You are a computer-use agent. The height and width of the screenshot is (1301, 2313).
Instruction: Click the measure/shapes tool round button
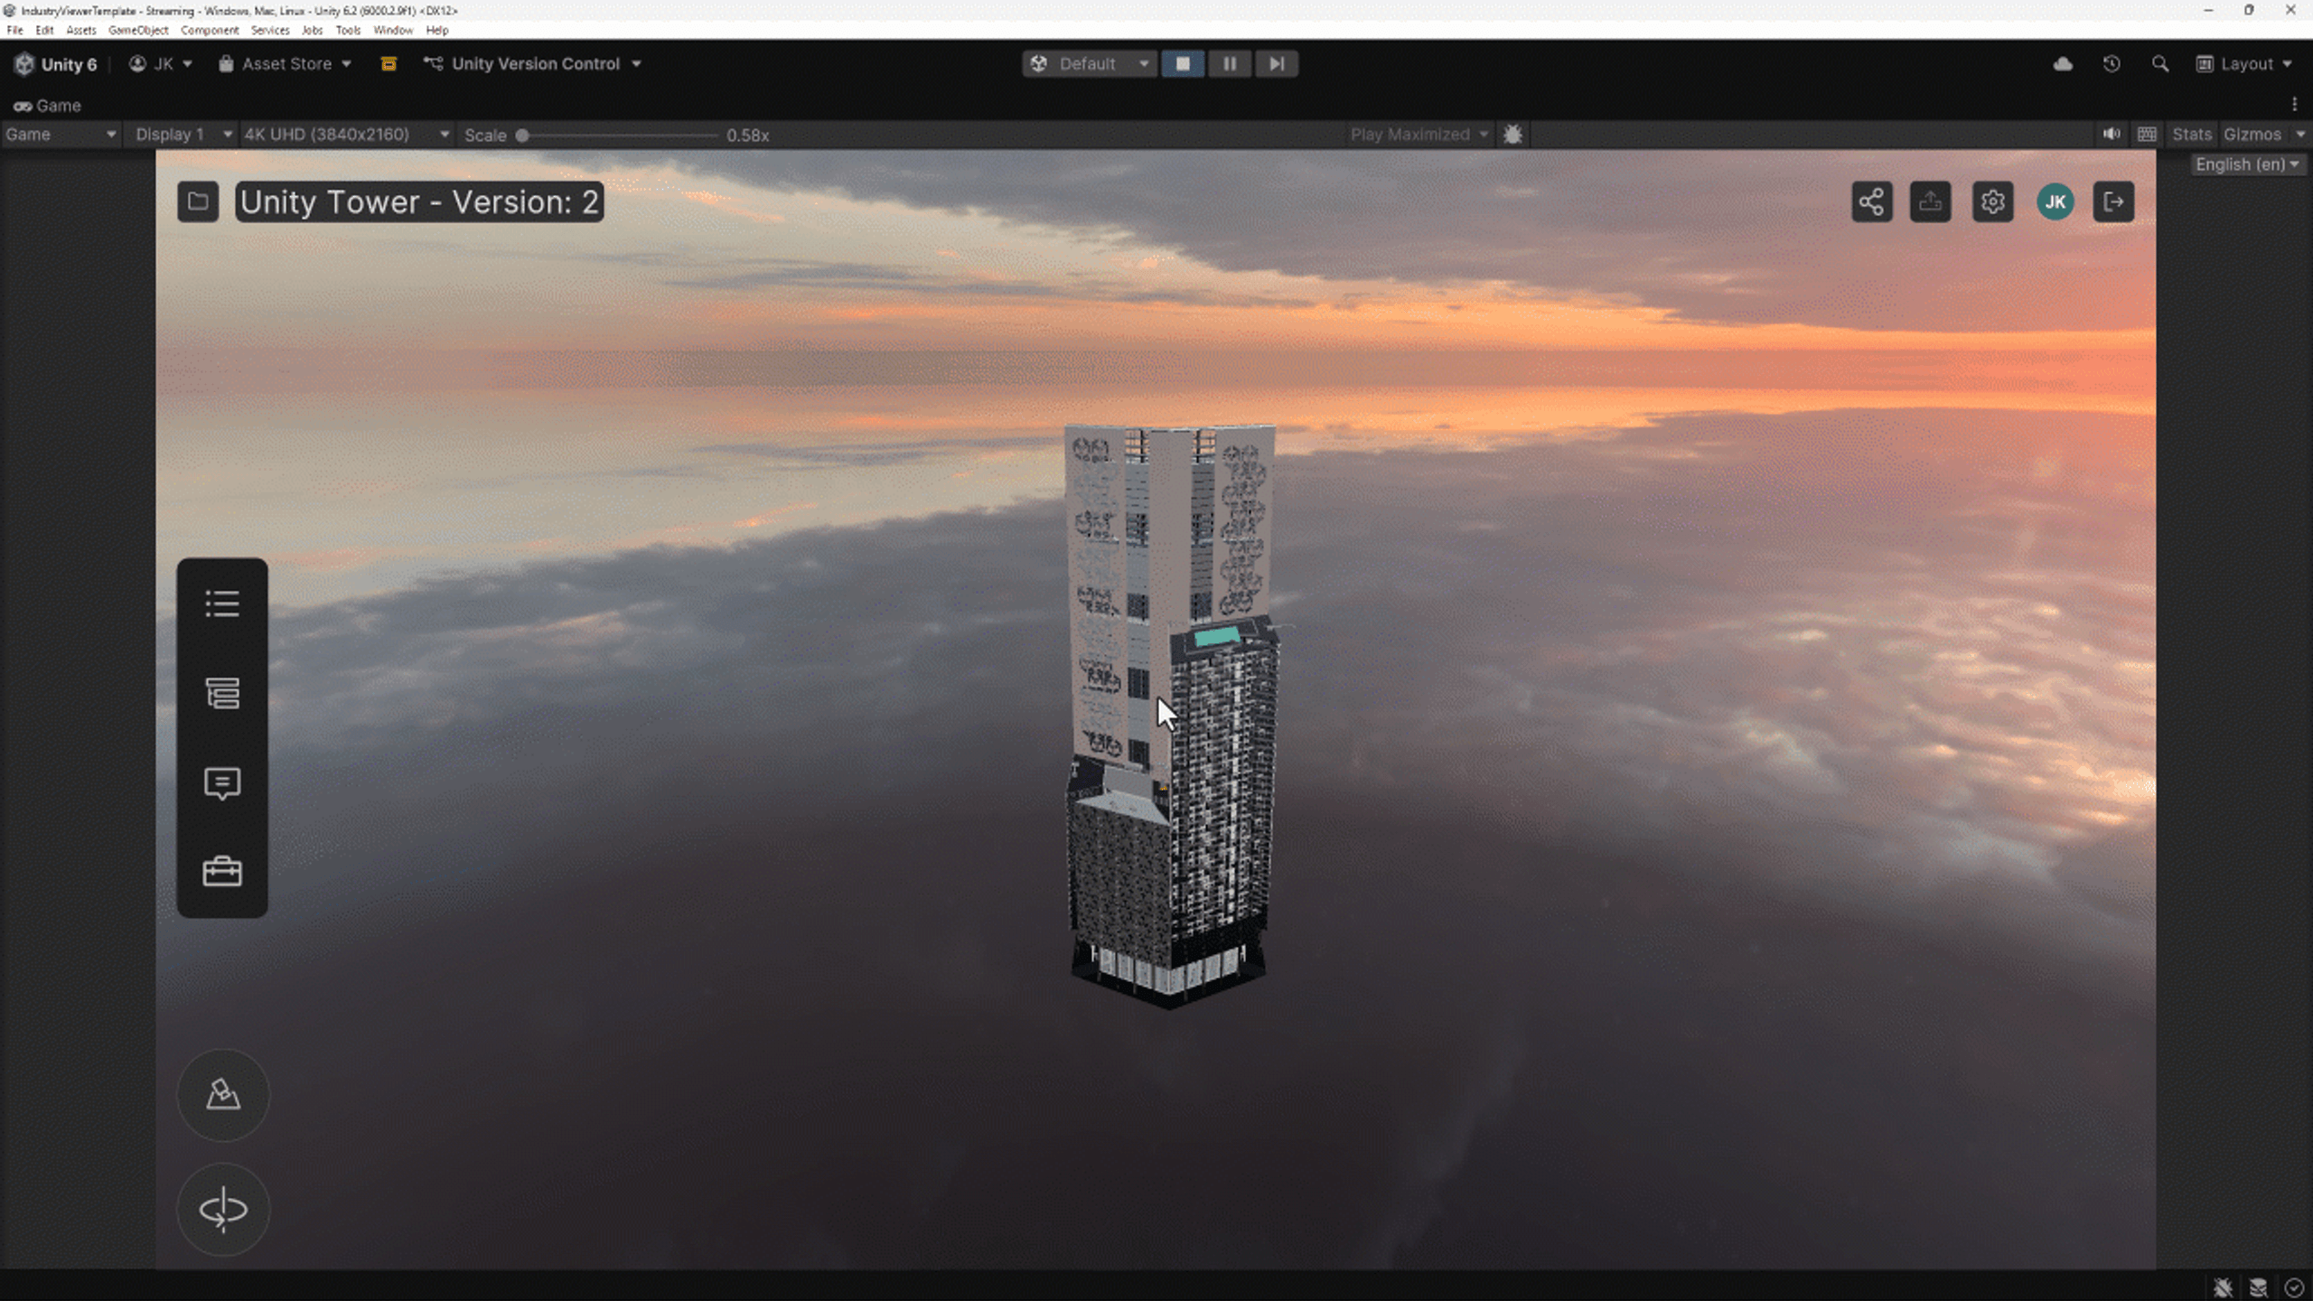[223, 1095]
